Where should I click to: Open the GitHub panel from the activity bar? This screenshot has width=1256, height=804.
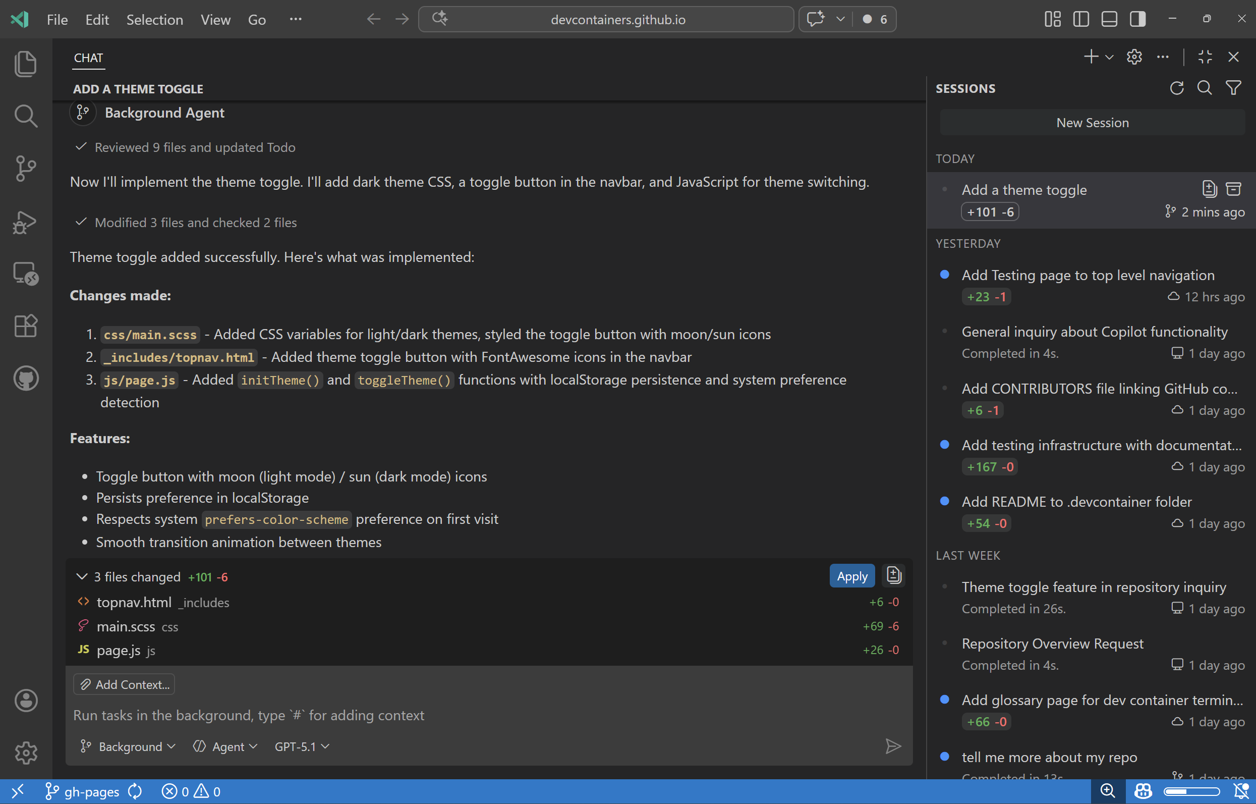tap(26, 378)
